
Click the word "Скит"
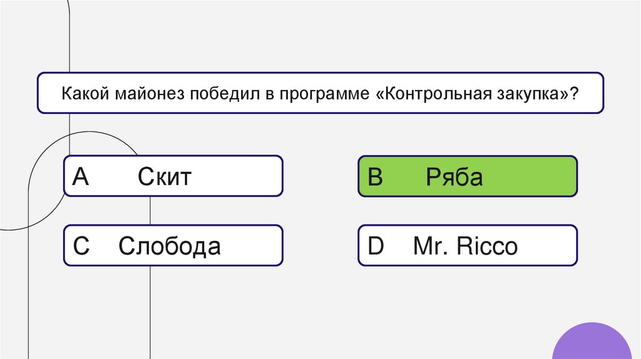click(165, 178)
